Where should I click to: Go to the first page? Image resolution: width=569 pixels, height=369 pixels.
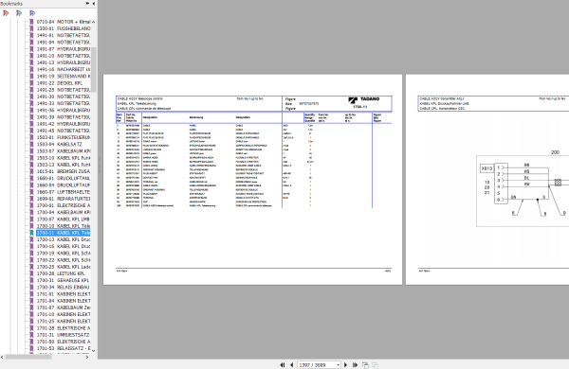[x=283, y=365]
